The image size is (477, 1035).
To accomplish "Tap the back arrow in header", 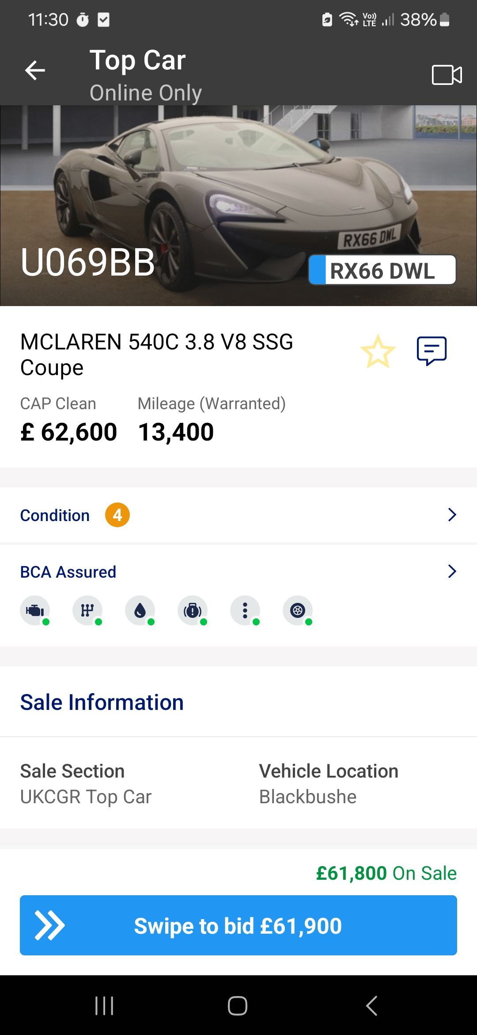I will pos(35,70).
